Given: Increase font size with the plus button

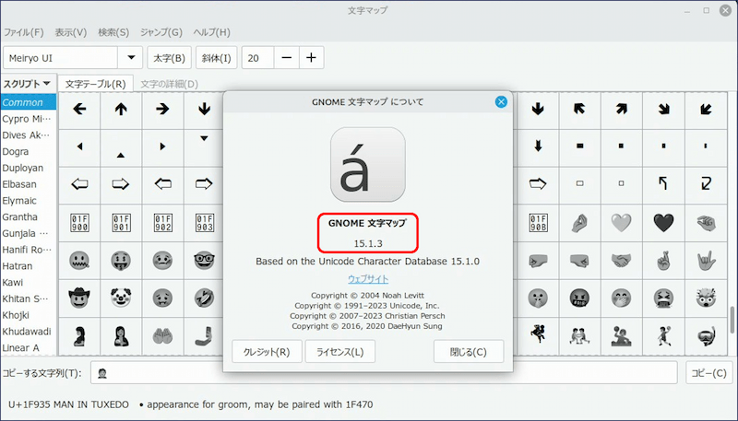Looking at the screenshot, I should pos(311,58).
